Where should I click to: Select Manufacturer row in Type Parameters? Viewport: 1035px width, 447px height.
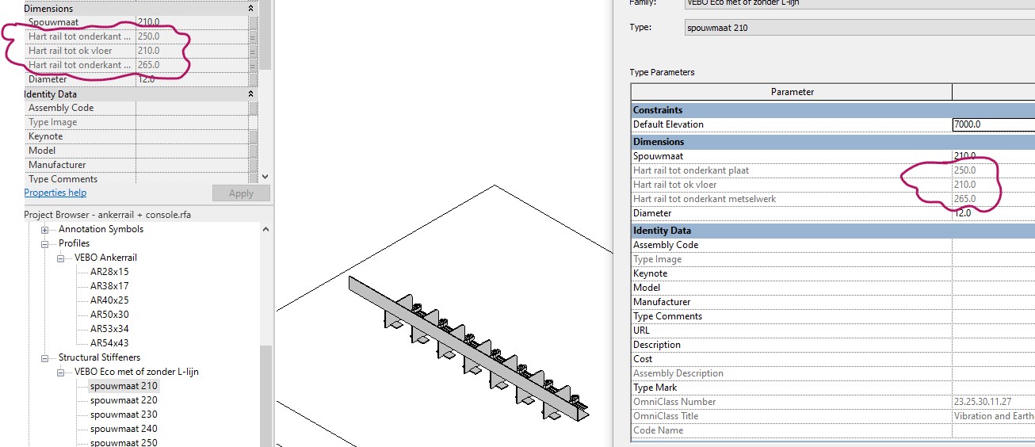tap(833, 302)
